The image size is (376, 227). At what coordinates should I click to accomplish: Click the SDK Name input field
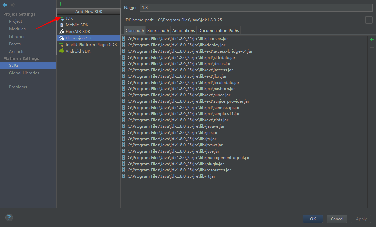[256, 8]
